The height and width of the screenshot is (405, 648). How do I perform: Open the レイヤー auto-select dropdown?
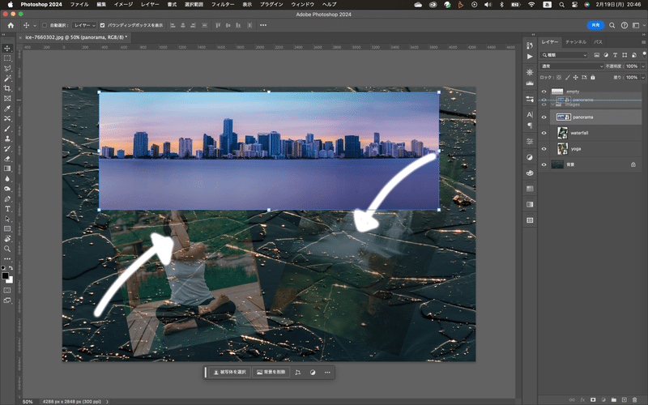[x=84, y=25]
